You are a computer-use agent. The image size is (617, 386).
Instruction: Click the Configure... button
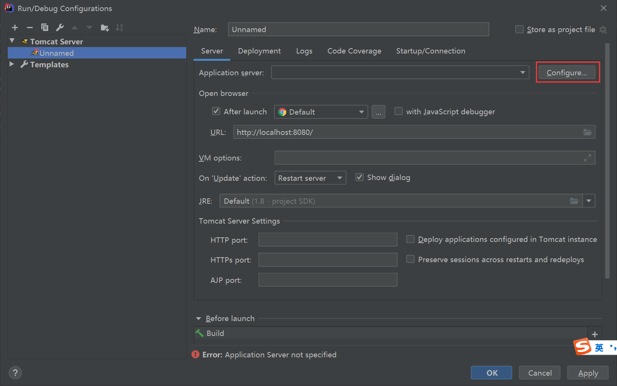pos(567,73)
